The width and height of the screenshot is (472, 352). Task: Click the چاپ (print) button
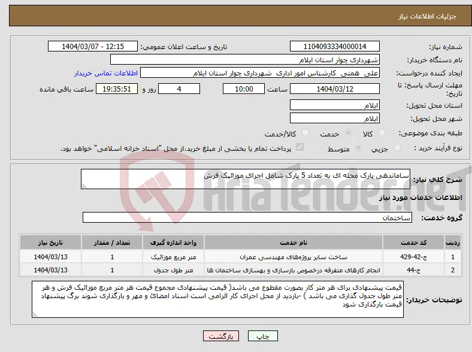pos(262,336)
